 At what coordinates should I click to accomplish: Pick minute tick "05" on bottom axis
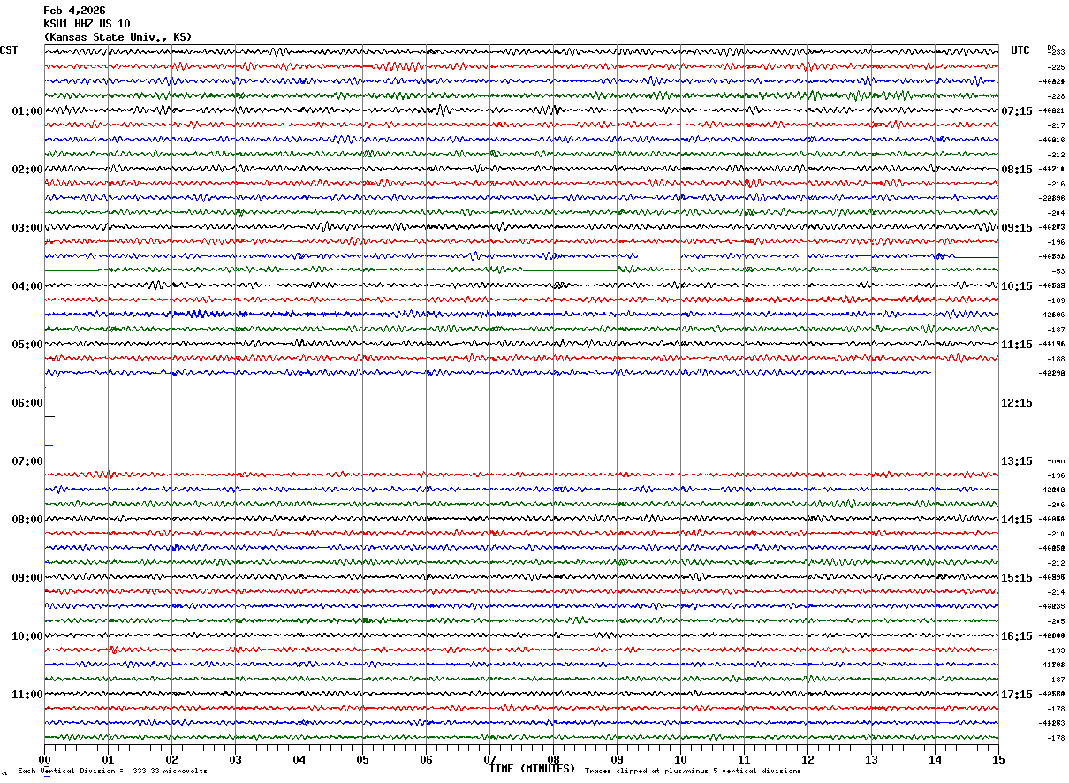[x=362, y=759]
